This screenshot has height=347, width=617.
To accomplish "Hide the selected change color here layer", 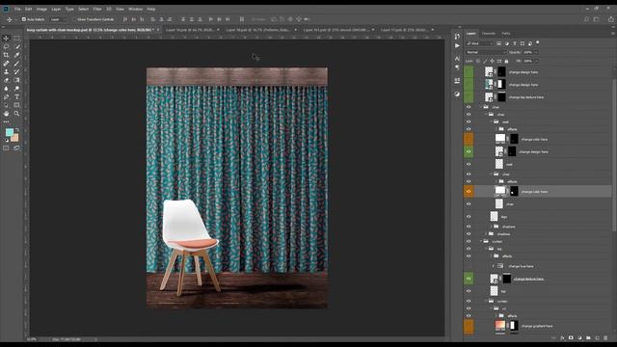I will tap(469, 191).
